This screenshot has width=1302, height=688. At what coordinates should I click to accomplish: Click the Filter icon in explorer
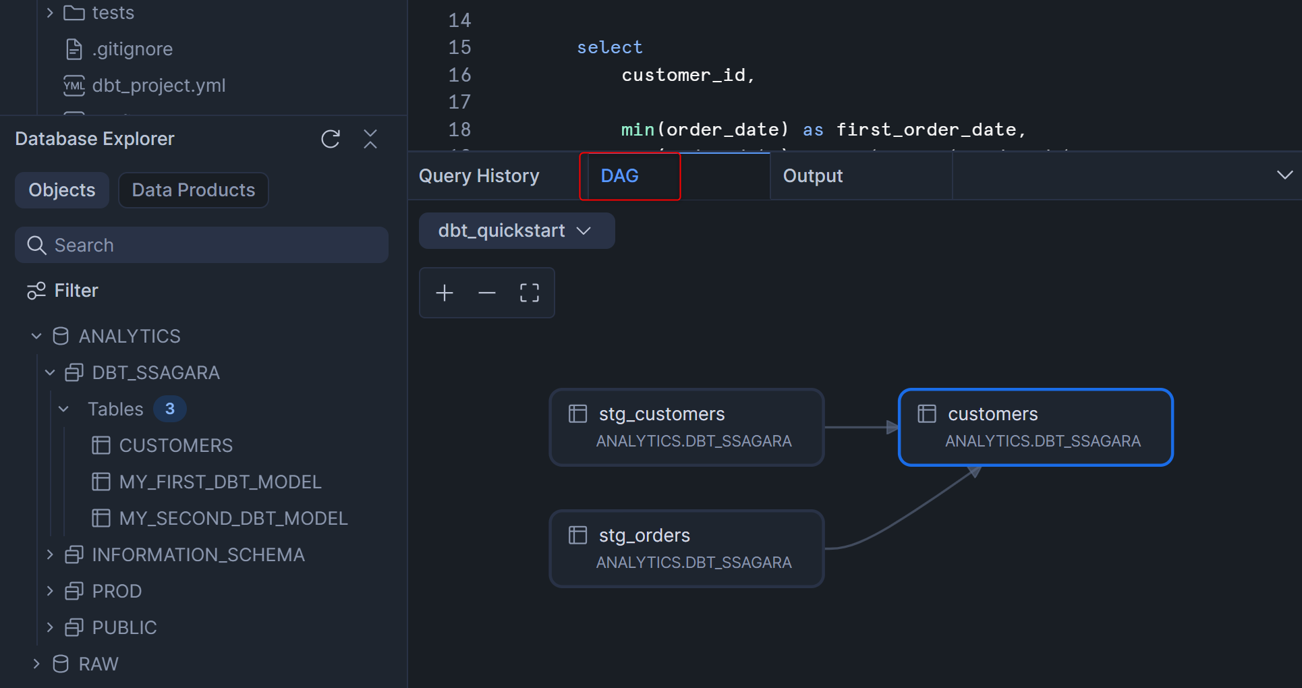[x=36, y=291]
